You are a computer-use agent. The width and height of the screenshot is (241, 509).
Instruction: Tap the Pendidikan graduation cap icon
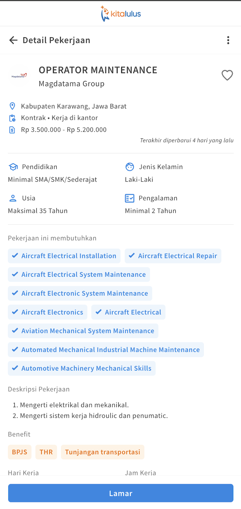tap(13, 167)
